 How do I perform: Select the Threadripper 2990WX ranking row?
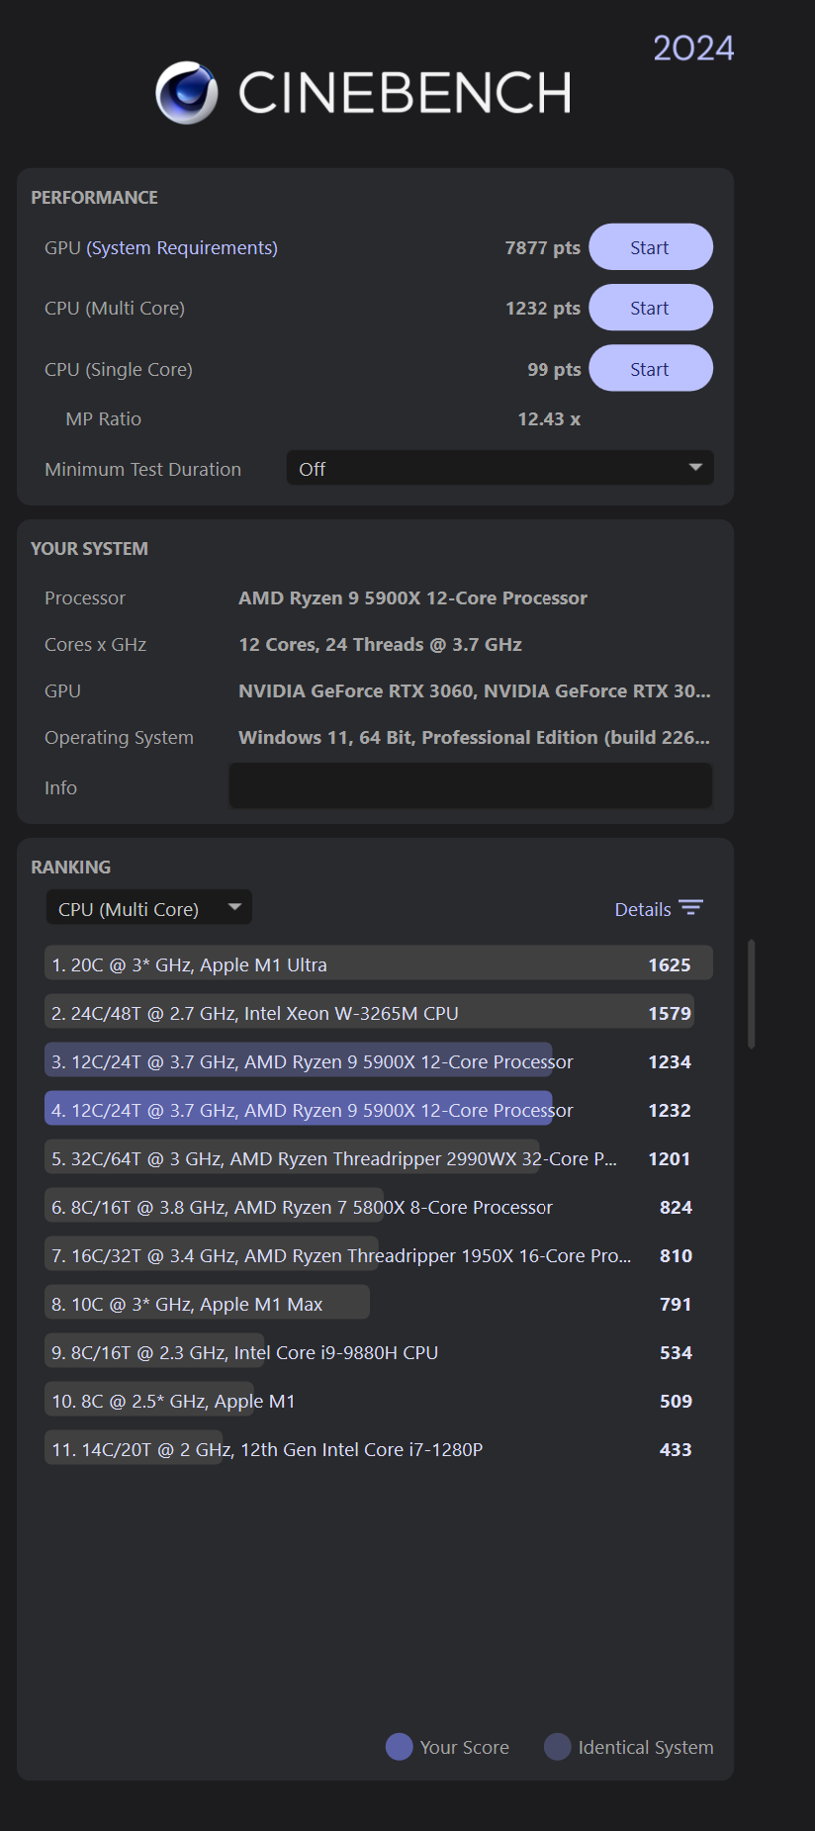pyautogui.click(x=379, y=1158)
